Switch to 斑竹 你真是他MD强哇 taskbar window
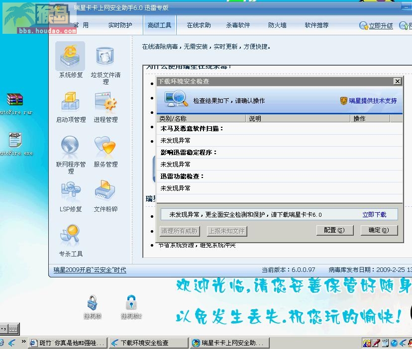This screenshot has height=349, width=412. (x=68, y=343)
